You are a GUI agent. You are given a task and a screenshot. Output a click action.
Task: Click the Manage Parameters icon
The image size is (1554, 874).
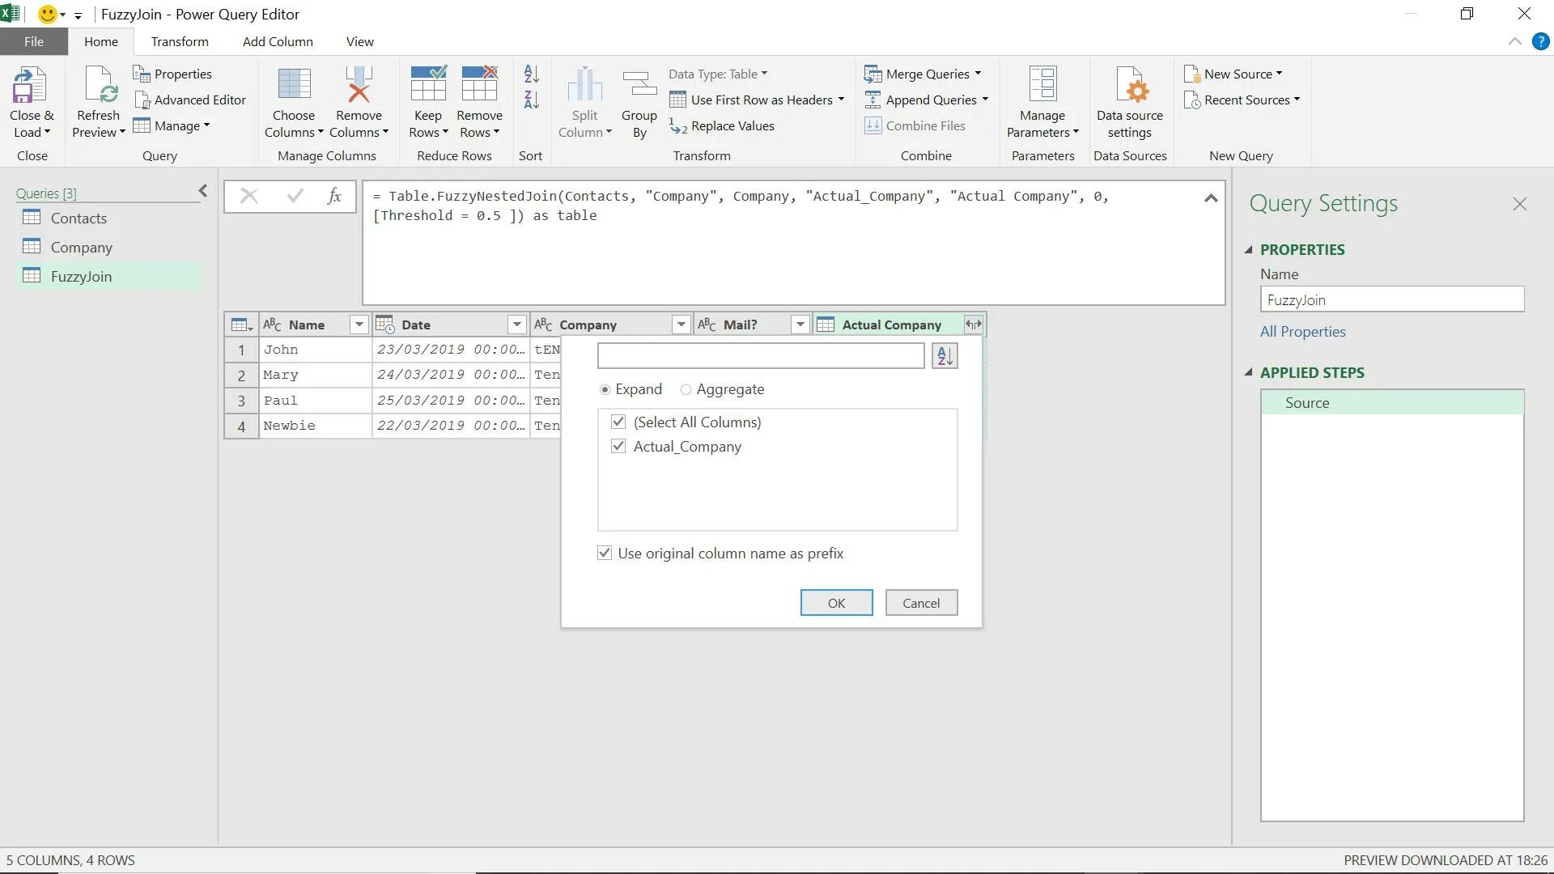pyautogui.click(x=1042, y=85)
